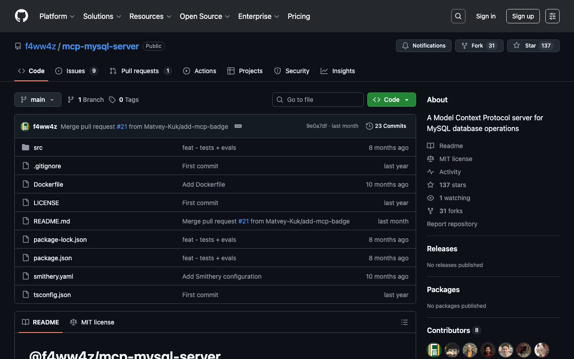Click f4ww4z commit author avatar
This screenshot has height=359, width=574.
[25, 127]
